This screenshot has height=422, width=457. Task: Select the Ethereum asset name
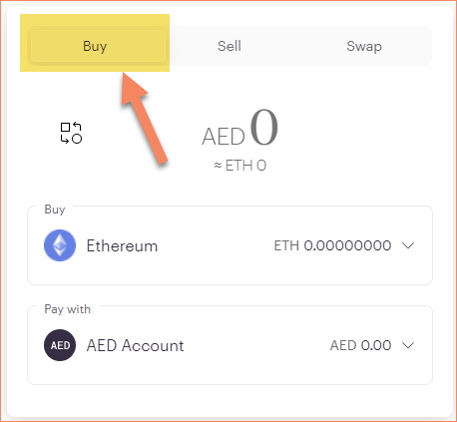pyautogui.click(x=122, y=246)
